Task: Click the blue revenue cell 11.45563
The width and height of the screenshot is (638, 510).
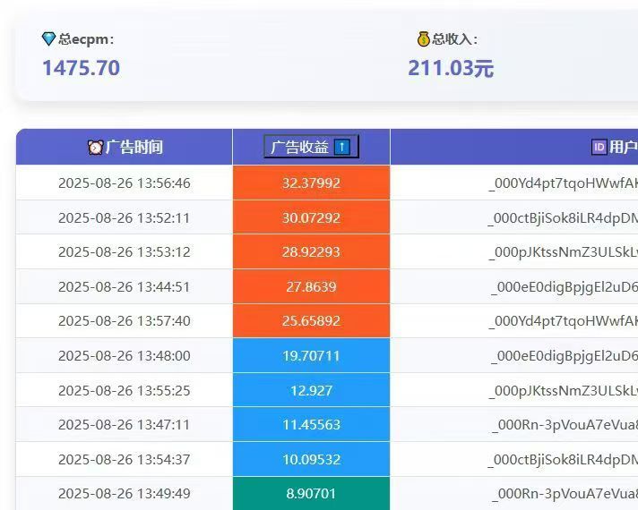Action: (x=311, y=425)
